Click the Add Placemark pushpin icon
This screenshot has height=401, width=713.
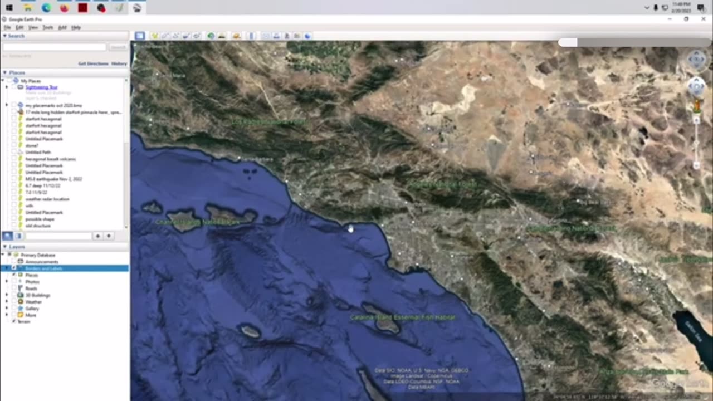pos(155,36)
